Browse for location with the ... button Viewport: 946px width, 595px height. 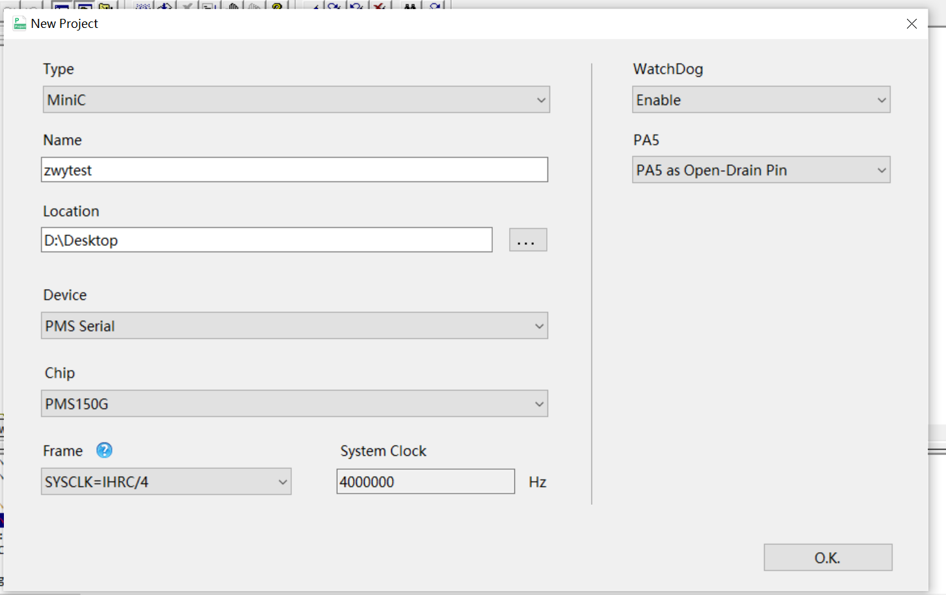click(528, 240)
